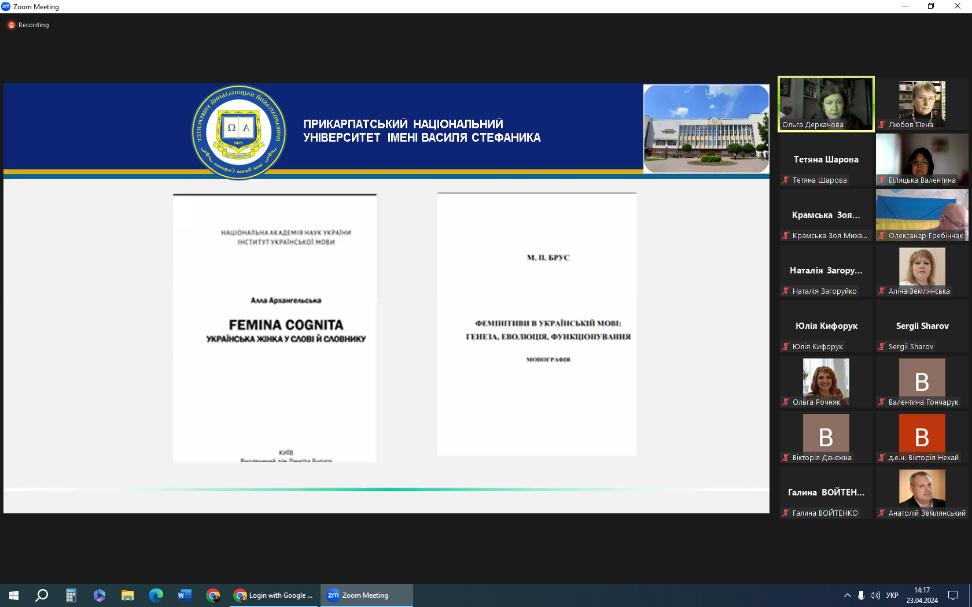Open File Explorer from the taskbar
The image size is (972, 607).
(x=127, y=595)
